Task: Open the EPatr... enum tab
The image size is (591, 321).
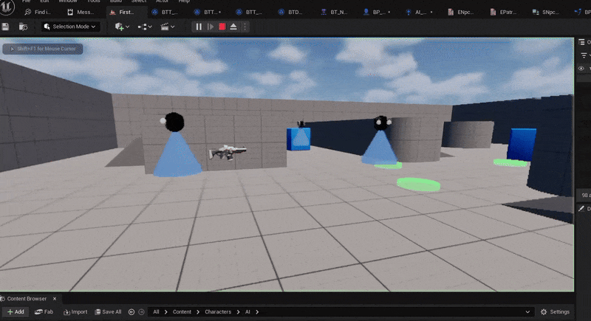Action: (503, 12)
